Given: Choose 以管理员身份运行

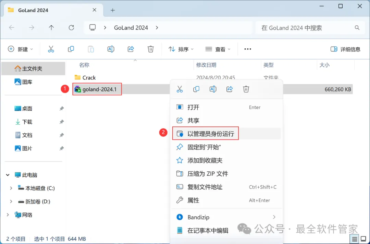Looking at the screenshot, I should click(x=226, y=134).
